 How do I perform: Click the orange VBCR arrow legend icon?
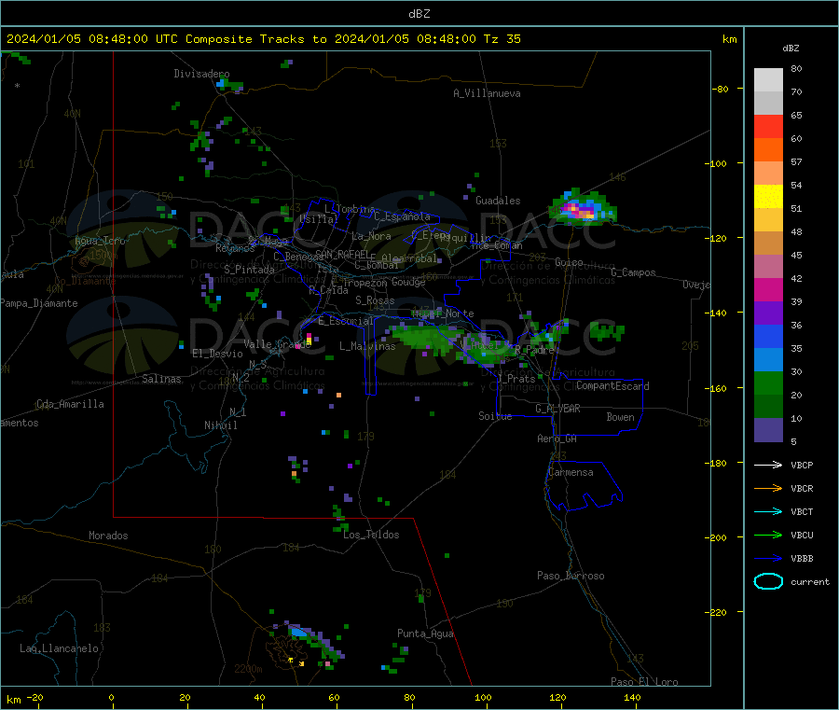click(x=768, y=488)
